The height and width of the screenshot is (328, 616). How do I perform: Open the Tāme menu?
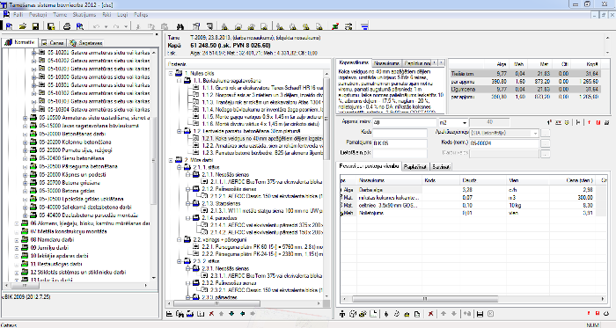pyautogui.click(x=60, y=15)
